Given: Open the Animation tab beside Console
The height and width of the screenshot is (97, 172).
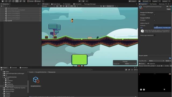Looking at the screenshot, I should coord(24,68).
